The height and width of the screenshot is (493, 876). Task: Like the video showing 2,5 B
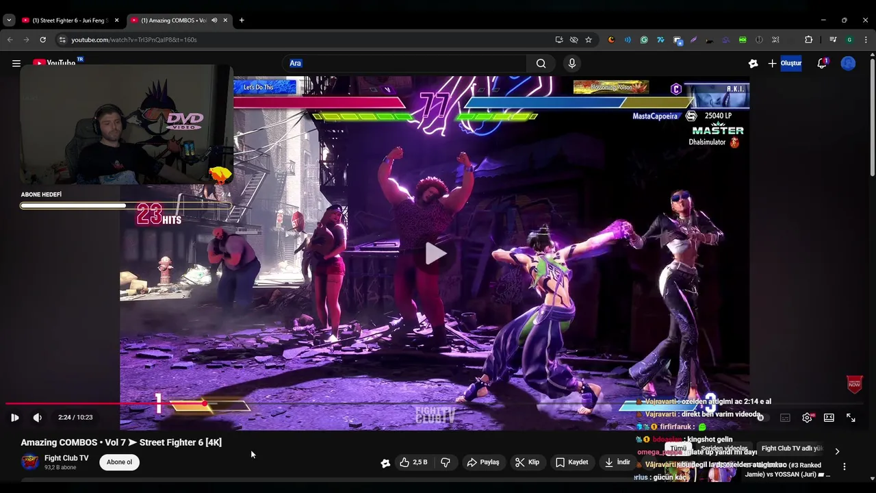pyautogui.click(x=413, y=462)
